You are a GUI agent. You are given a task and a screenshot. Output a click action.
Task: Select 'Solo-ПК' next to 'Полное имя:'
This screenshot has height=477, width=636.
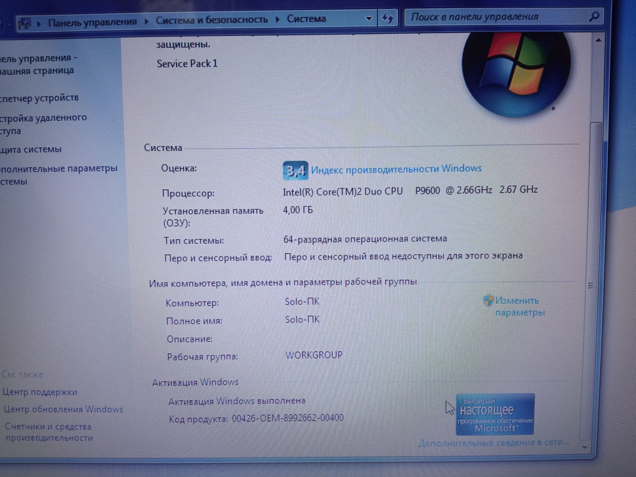pyautogui.click(x=302, y=319)
